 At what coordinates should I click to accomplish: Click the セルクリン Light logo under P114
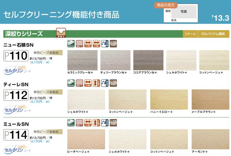pos(17,149)
